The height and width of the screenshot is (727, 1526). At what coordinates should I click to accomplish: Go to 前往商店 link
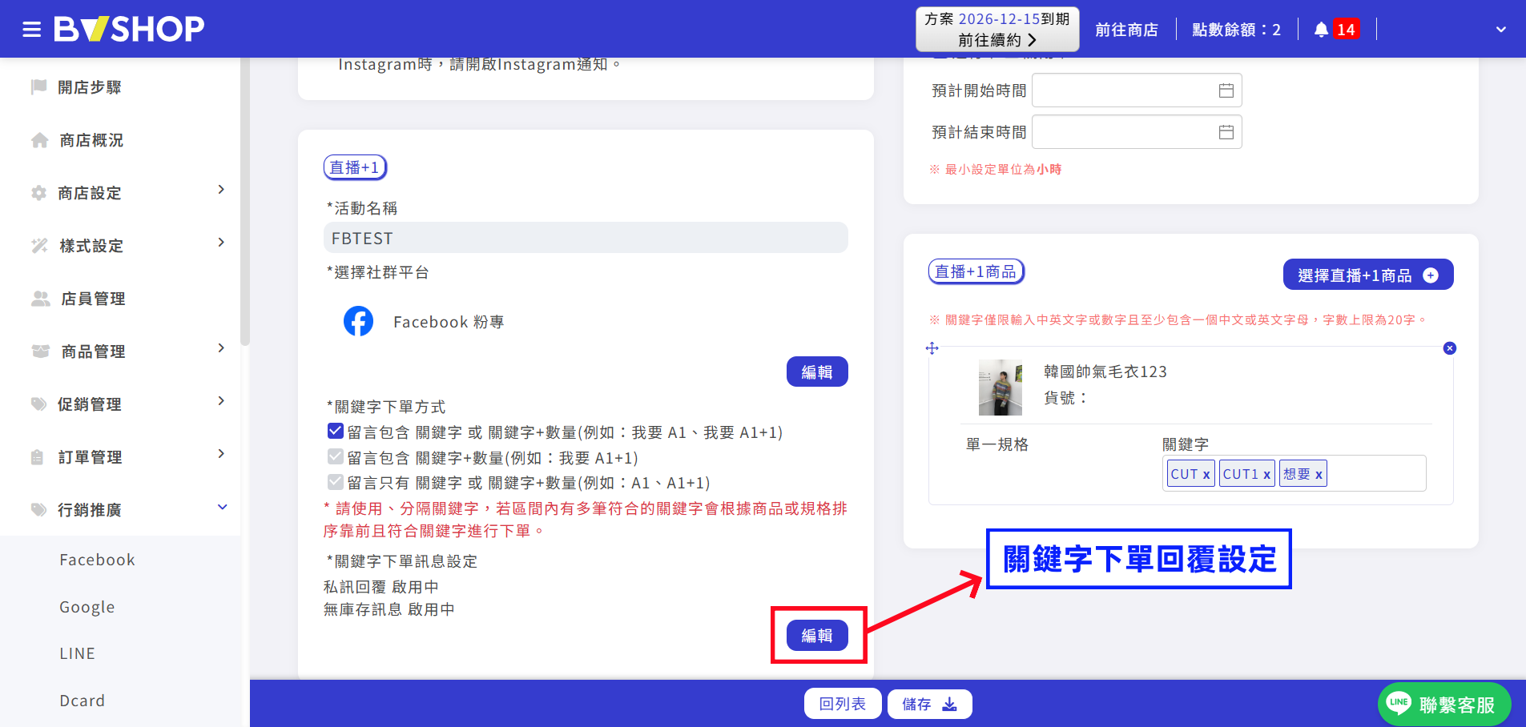click(1126, 30)
